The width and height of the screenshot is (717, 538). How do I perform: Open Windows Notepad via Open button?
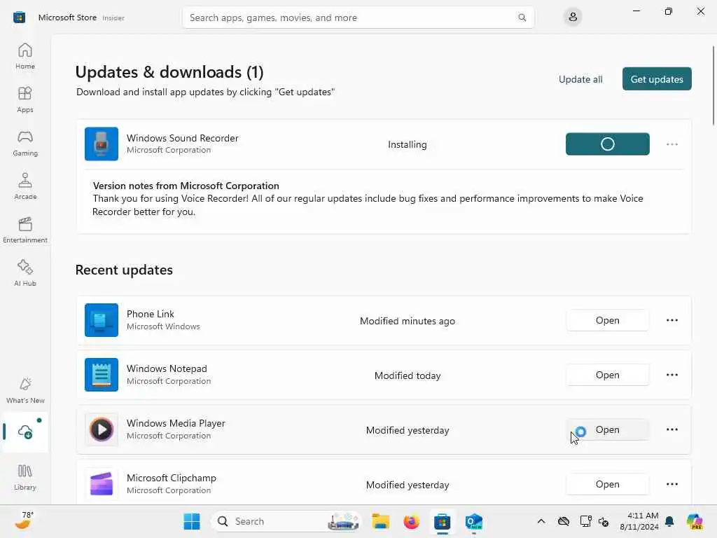point(607,375)
